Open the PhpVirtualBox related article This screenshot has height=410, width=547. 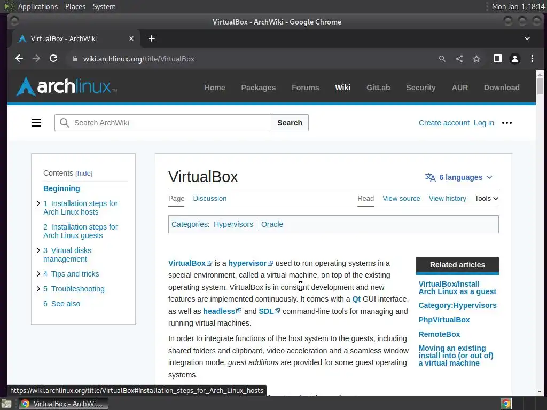(x=444, y=320)
